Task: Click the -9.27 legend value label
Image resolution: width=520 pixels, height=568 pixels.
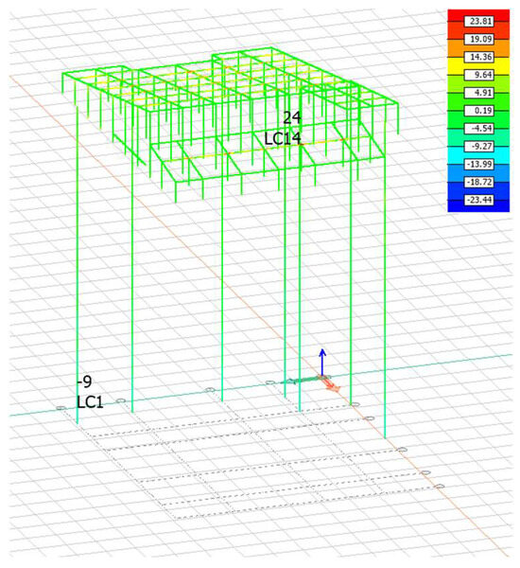Action: point(479,147)
